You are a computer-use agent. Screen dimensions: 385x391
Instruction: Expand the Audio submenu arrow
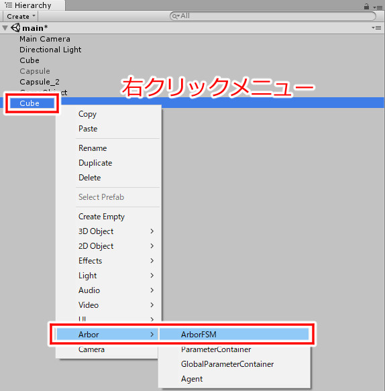coord(152,290)
